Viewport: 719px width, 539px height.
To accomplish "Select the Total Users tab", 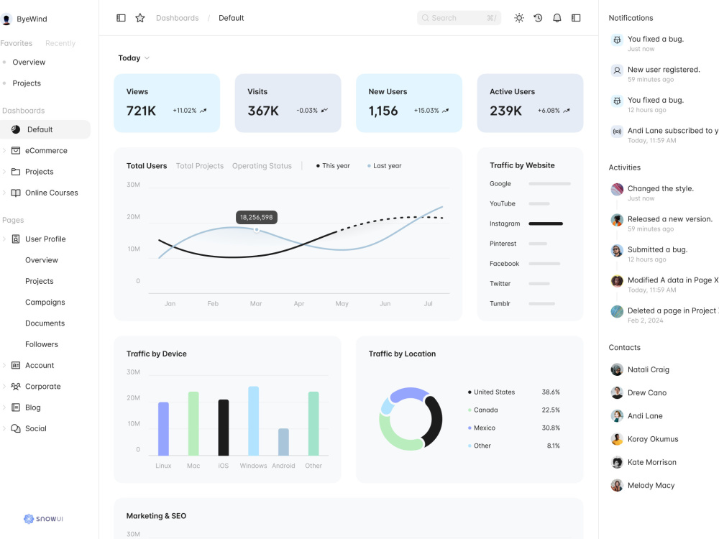I will click(147, 166).
